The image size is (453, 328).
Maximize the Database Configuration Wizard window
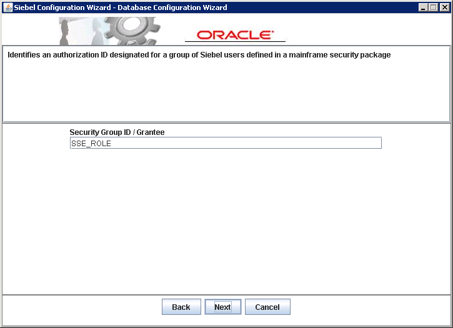(434, 7)
